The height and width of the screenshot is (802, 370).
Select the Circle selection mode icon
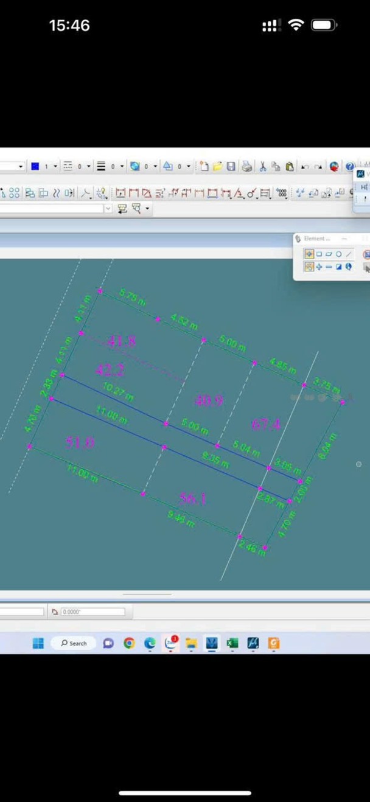(x=338, y=254)
